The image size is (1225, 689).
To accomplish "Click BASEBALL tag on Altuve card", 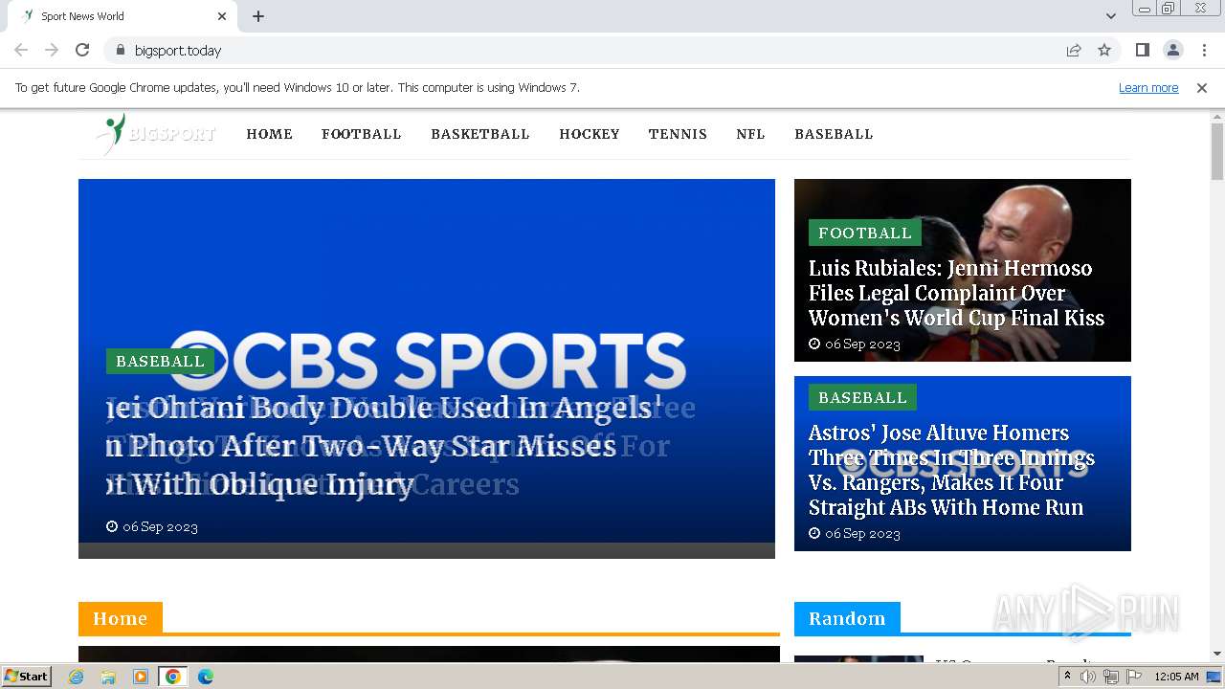I will point(862,397).
